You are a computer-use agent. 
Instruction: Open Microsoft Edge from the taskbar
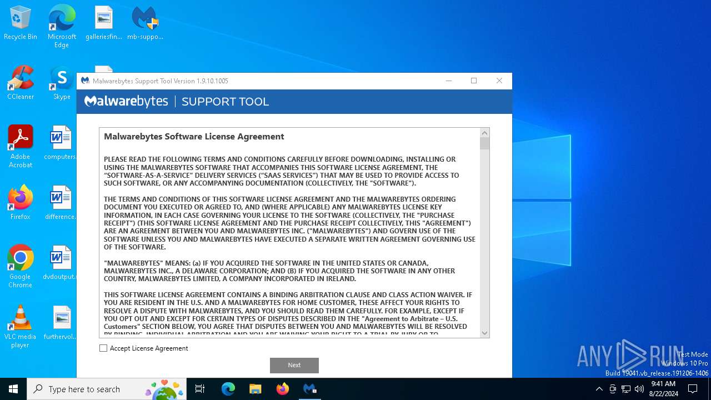228,389
